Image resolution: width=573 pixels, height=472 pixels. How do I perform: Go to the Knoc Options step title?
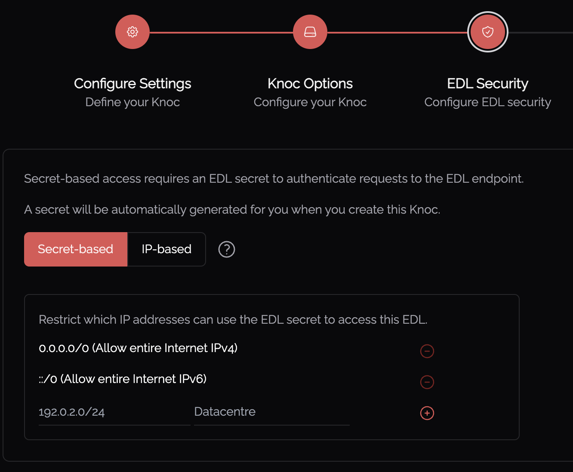pyautogui.click(x=310, y=83)
